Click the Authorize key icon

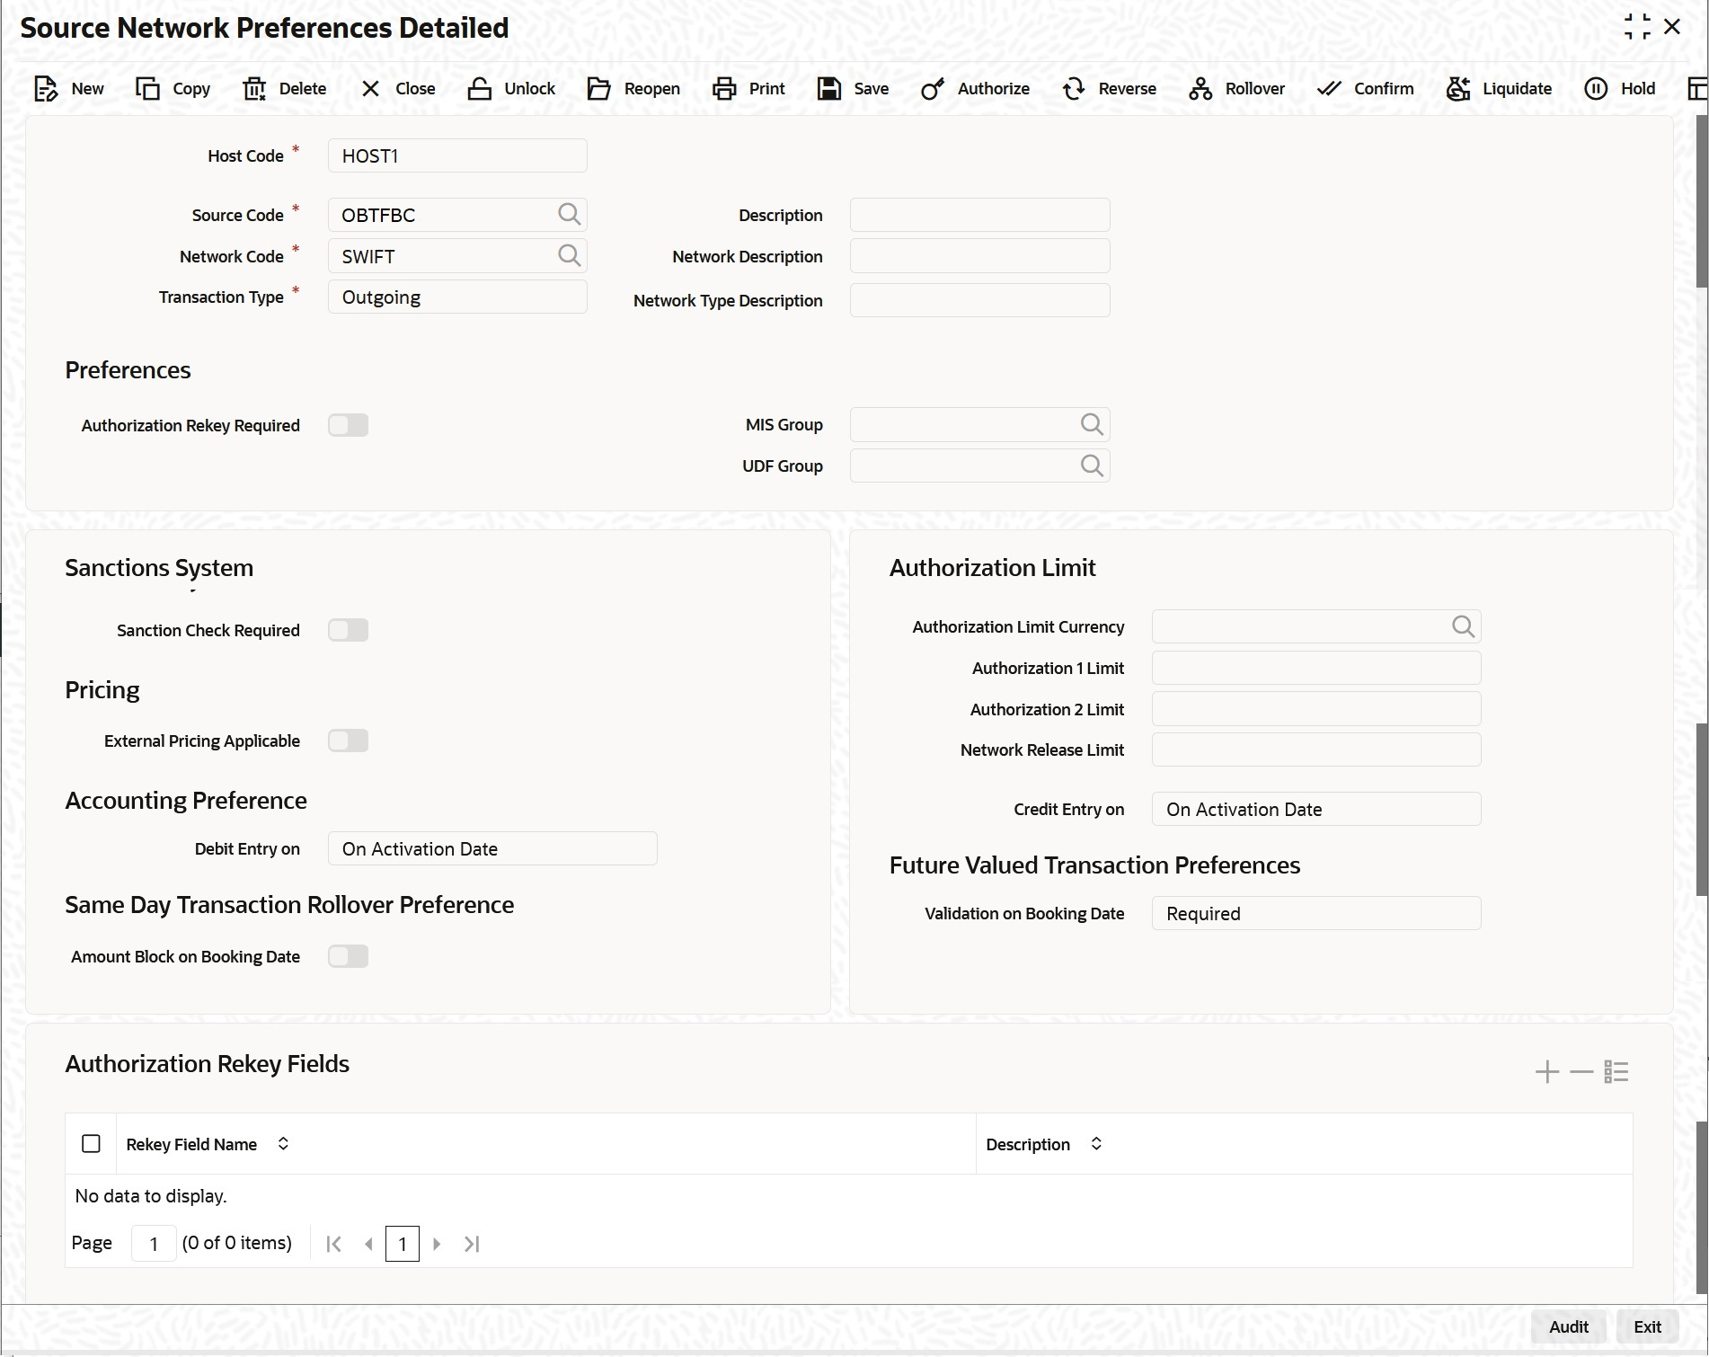click(x=933, y=89)
